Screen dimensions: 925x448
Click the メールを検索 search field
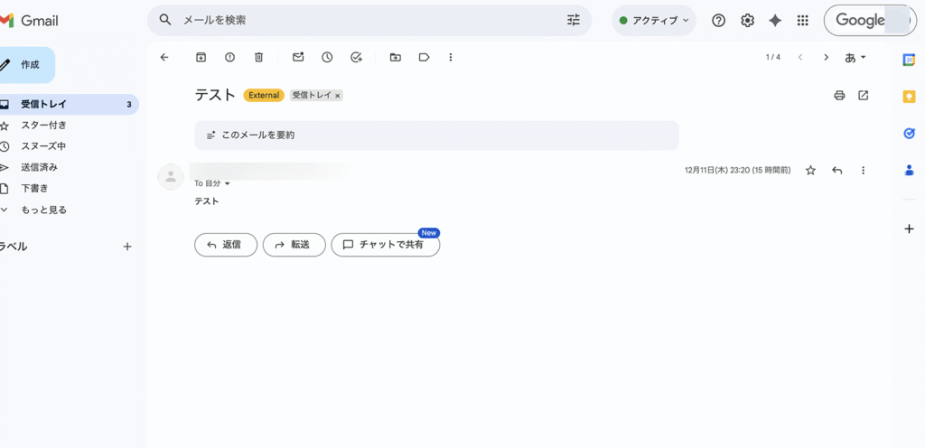369,20
